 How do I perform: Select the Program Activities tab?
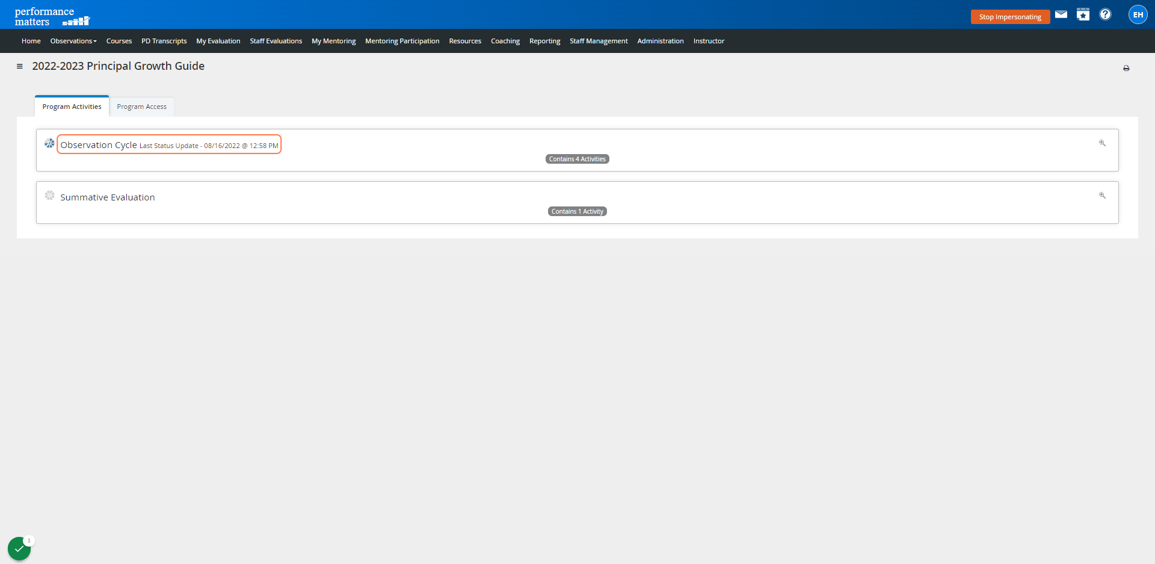pos(72,107)
